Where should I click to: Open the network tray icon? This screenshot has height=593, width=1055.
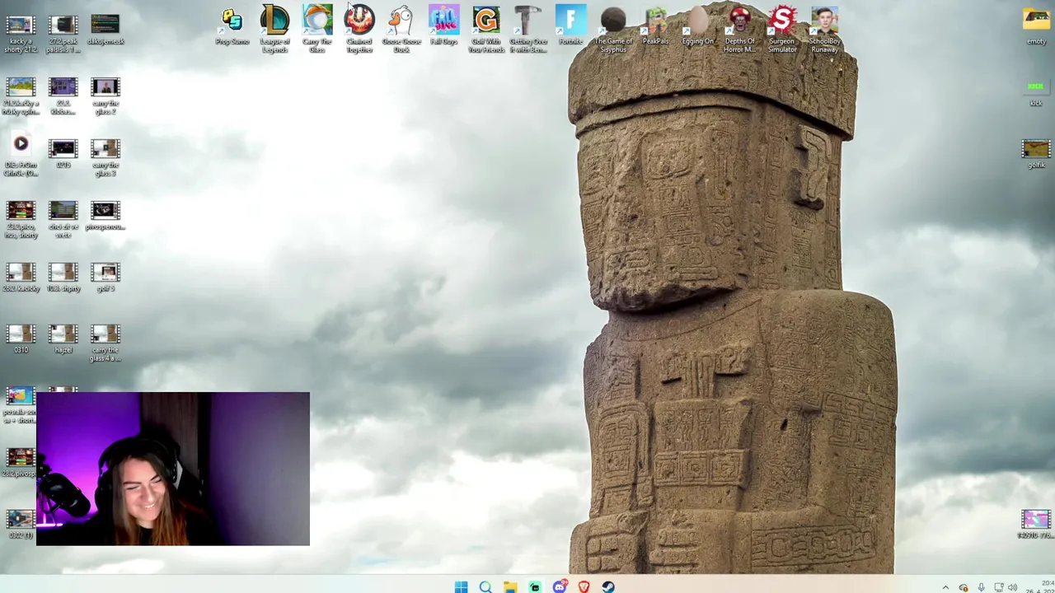tap(998, 587)
